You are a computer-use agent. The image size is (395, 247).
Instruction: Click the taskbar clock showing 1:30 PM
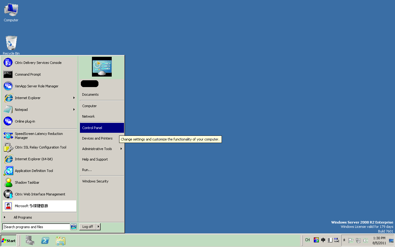coord(379,241)
